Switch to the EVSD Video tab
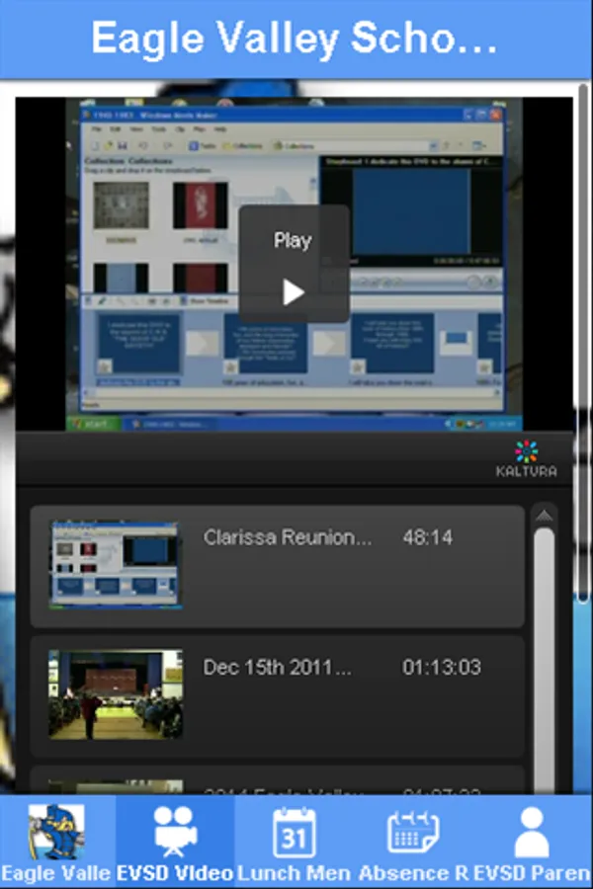The width and height of the screenshot is (593, 889). [x=175, y=842]
